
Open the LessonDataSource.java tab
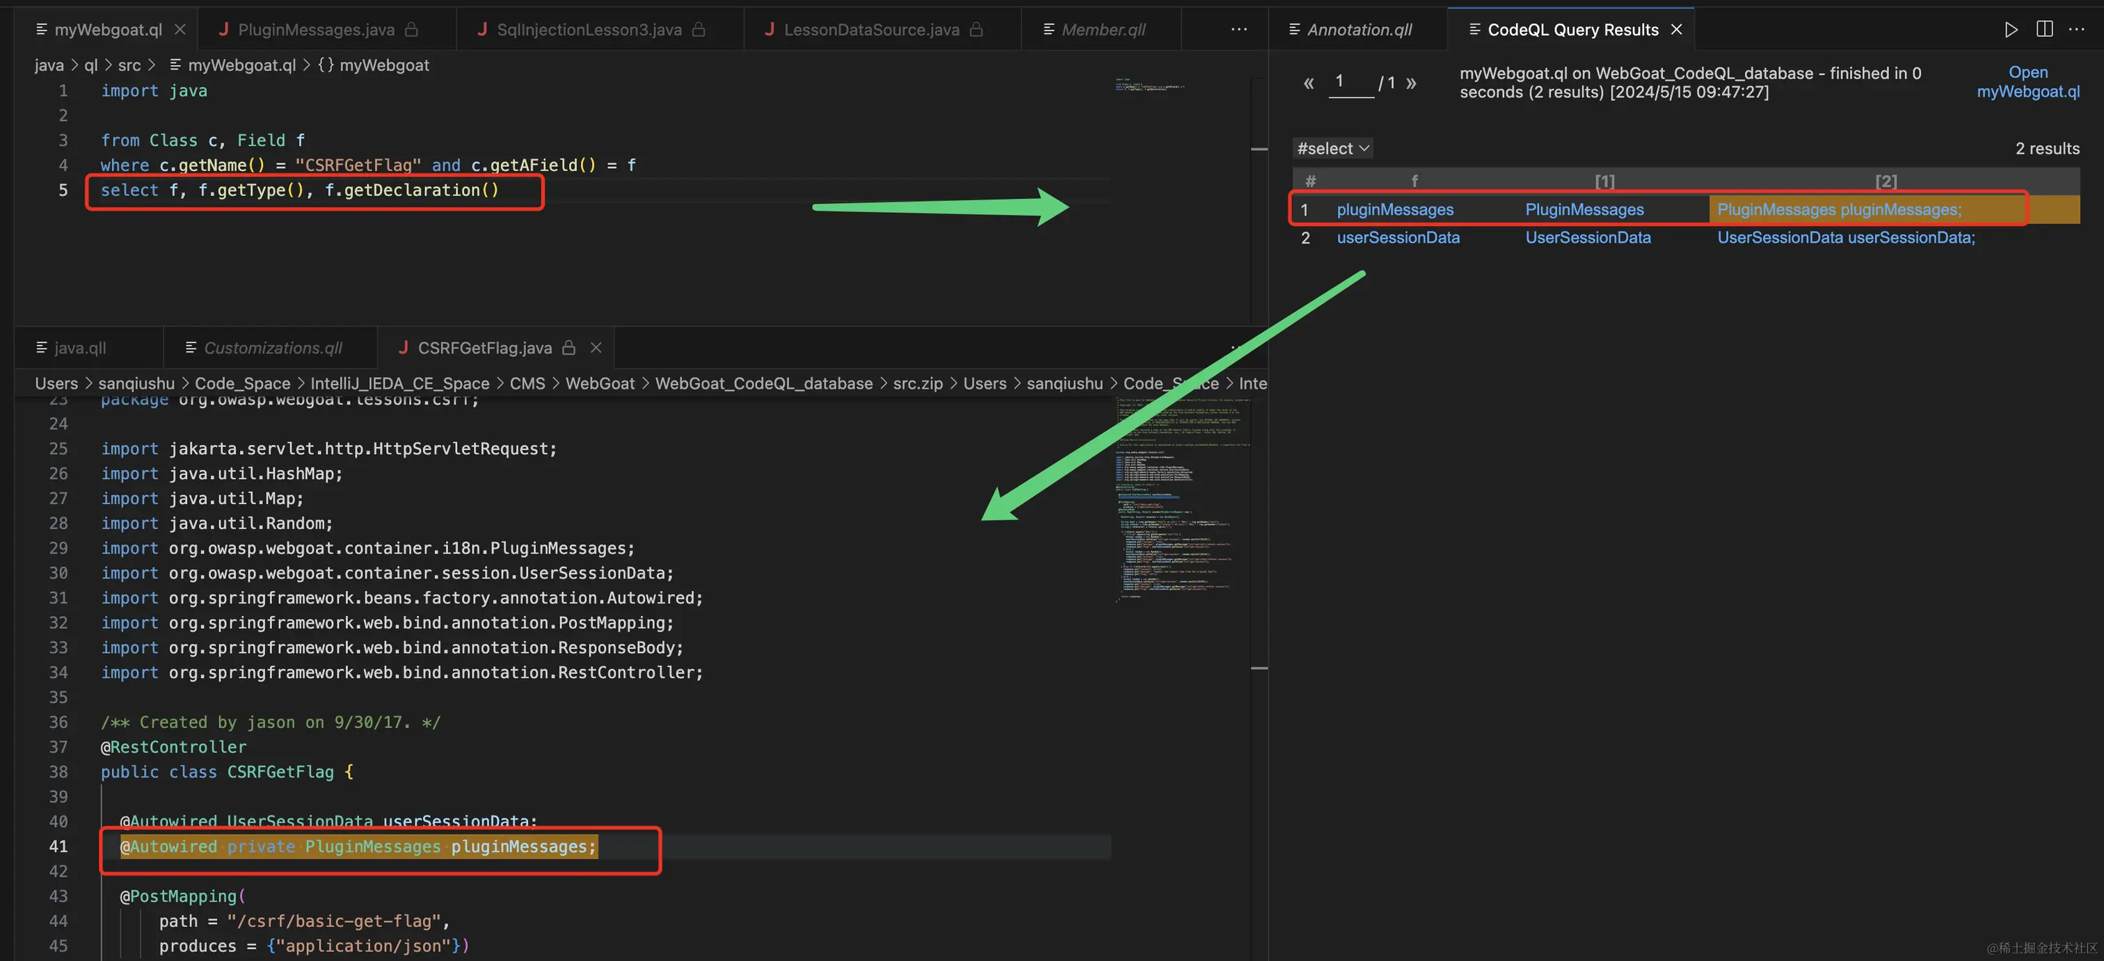pos(870,29)
